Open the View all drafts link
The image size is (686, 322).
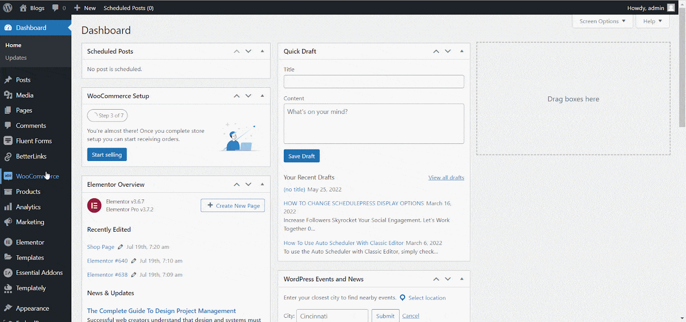[446, 178]
